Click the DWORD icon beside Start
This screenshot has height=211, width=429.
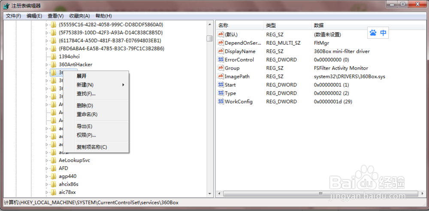[221, 85]
